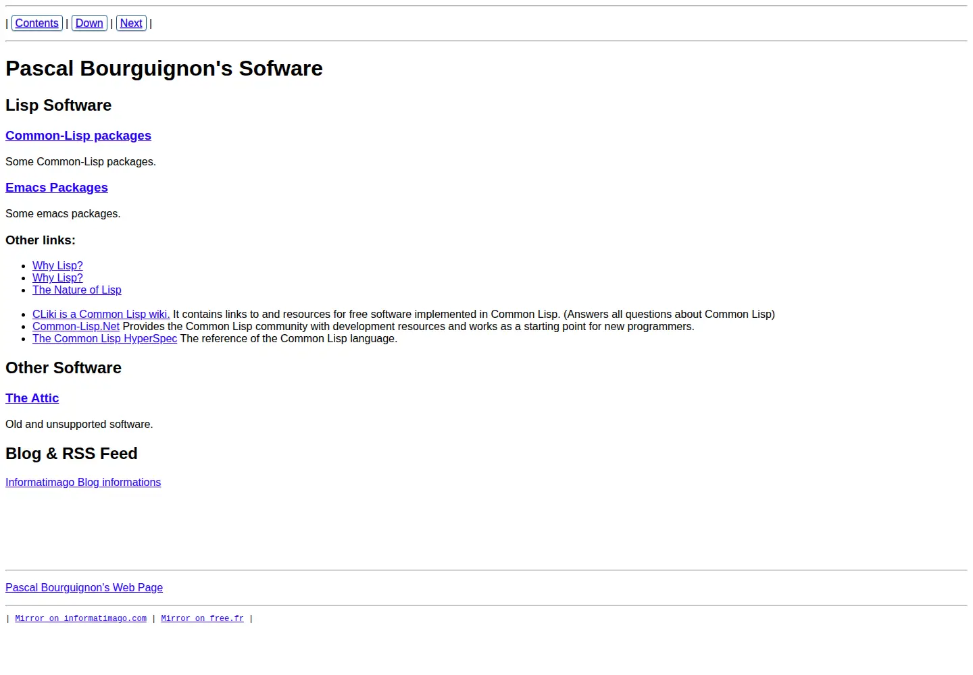Open the 'Mirror on informatimago.com' link
Screen dimensions: 973x675
[81, 618]
